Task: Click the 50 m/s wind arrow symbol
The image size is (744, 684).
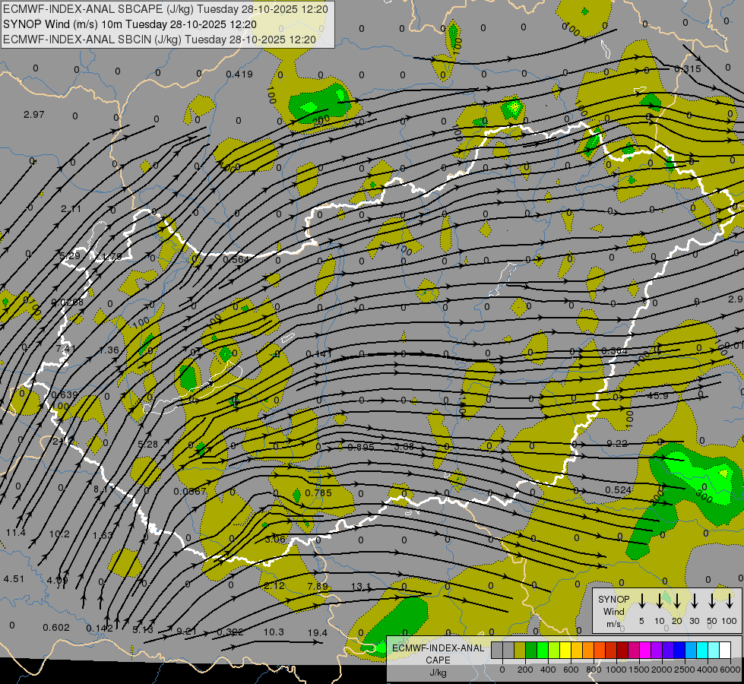Action: click(712, 600)
